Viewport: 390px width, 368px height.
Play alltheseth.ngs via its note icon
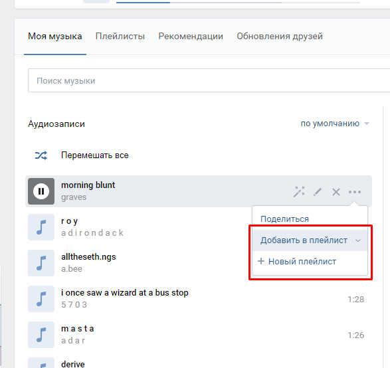(41, 263)
